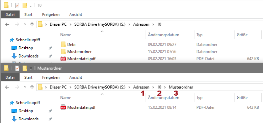The width and height of the screenshot is (263, 123).
Task: Click Dieser PC breadcrumb in top window
Action: (58, 24)
